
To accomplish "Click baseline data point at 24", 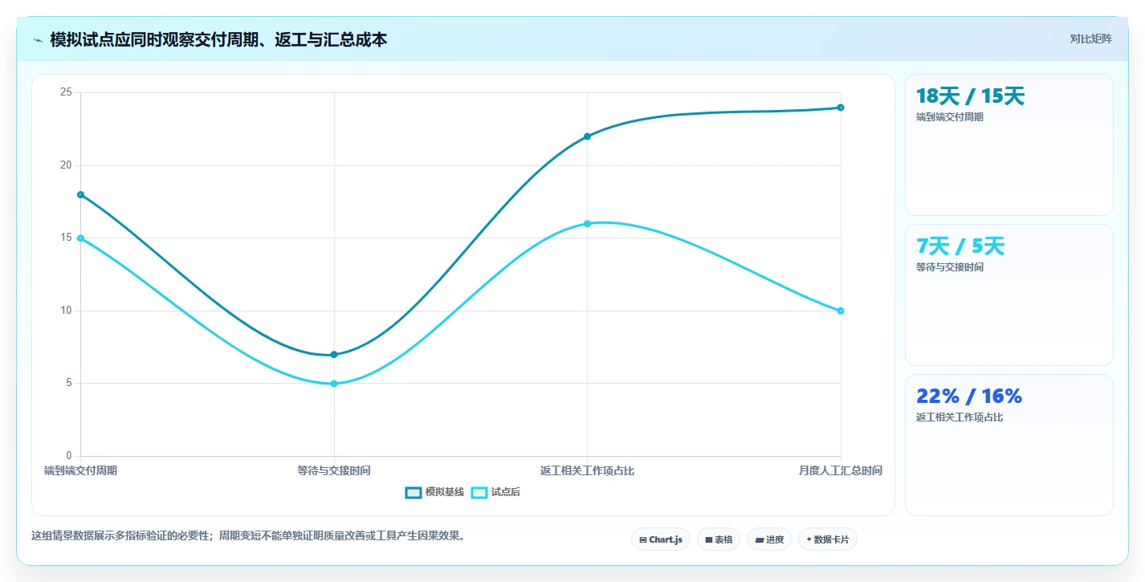I will 841,108.
